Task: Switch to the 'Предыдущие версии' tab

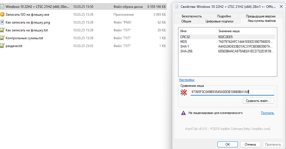Action: pyautogui.click(x=260, y=16)
